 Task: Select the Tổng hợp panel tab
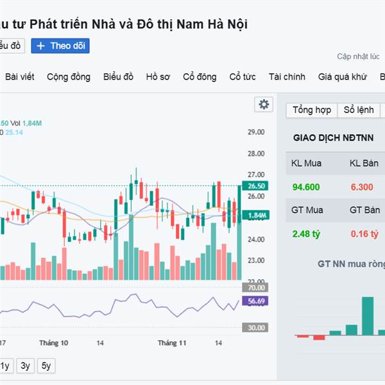click(312, 110)
